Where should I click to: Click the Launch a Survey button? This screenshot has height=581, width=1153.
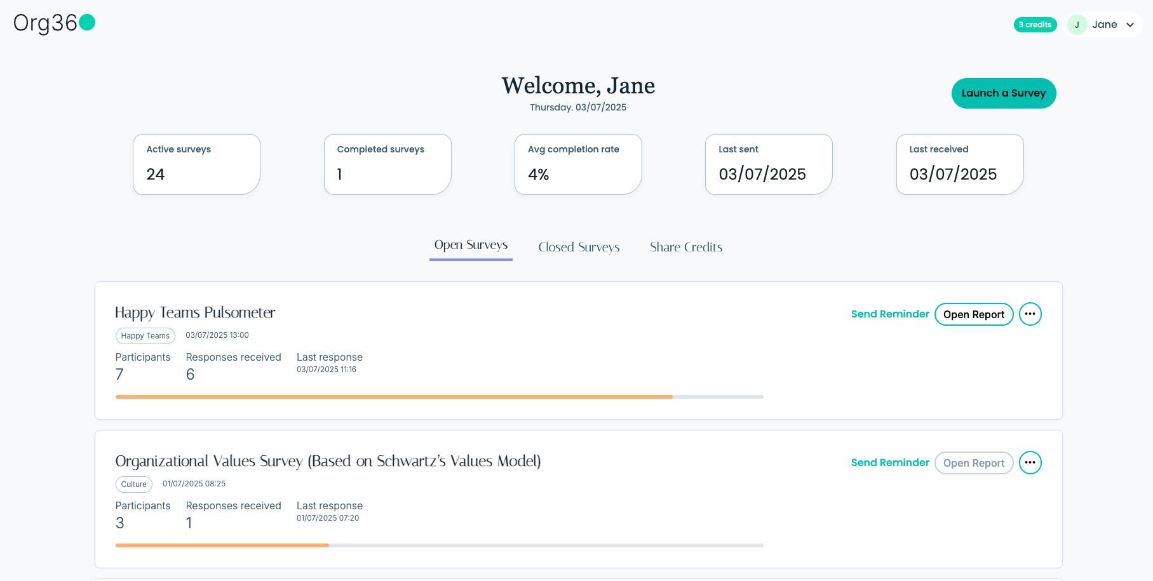click(x=1003, y=93)
